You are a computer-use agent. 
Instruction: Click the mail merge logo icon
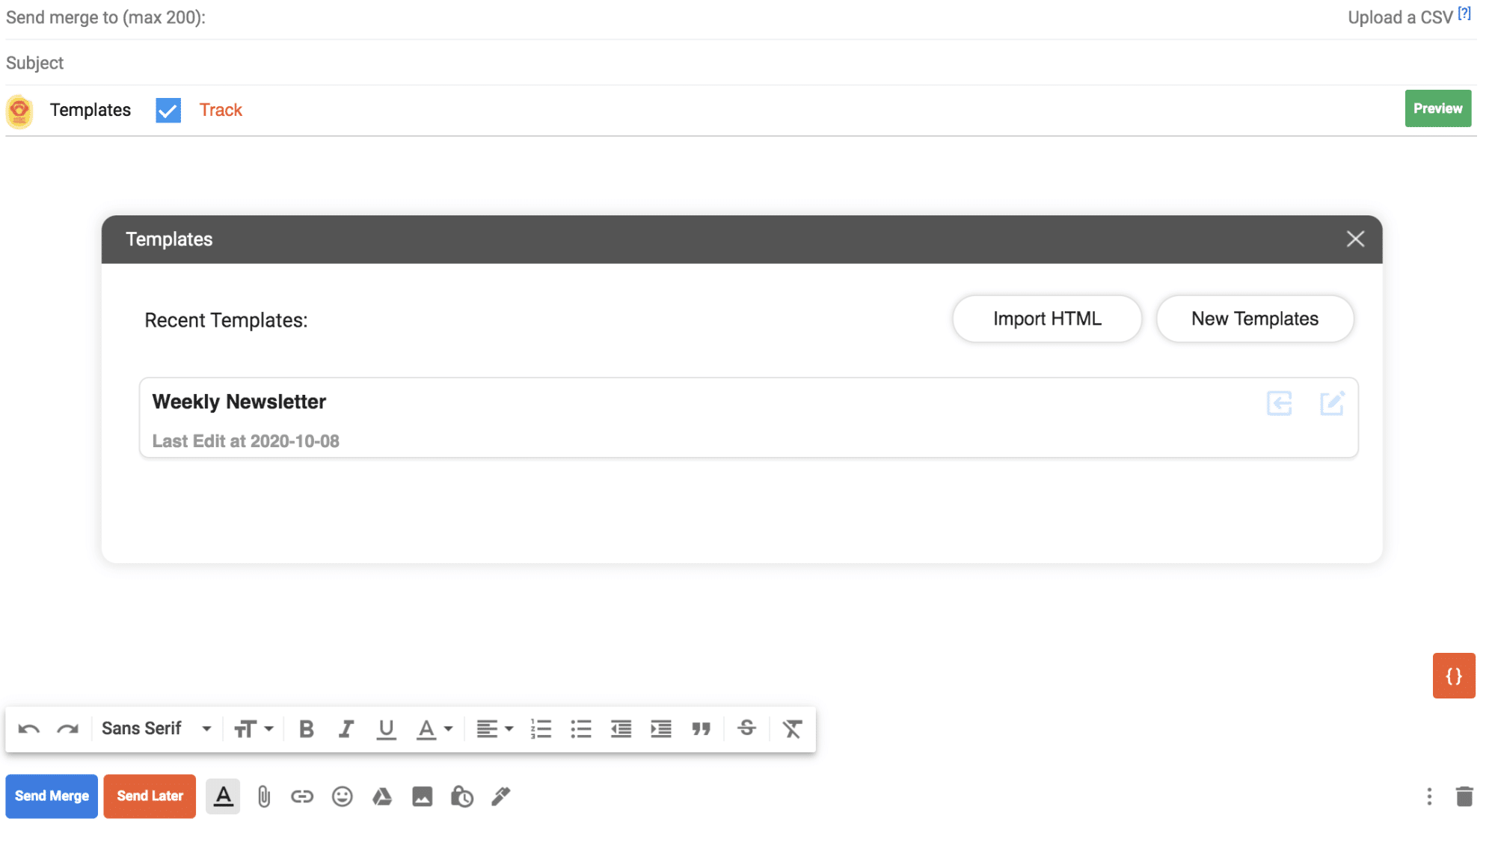click(19, 111)
